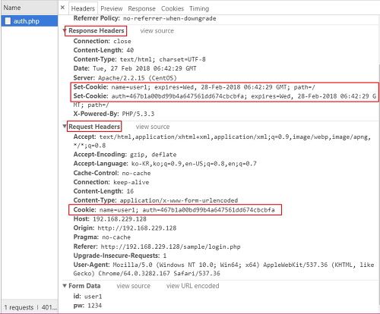Click form data id: user1
This screenshot has width=380, height=314.
[87, 297]
